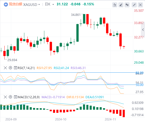
Task: Remove the RSI indicator panel
Action: pos(5,68)
